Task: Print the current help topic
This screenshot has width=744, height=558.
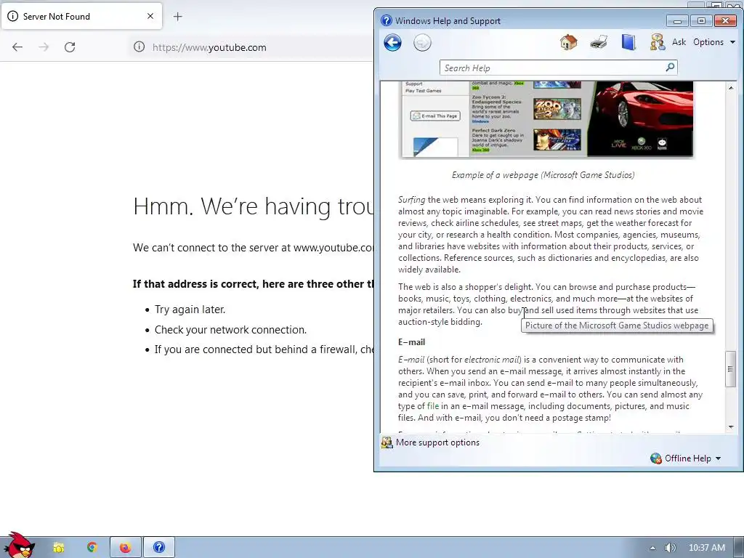Action: (x=599, y=42)
